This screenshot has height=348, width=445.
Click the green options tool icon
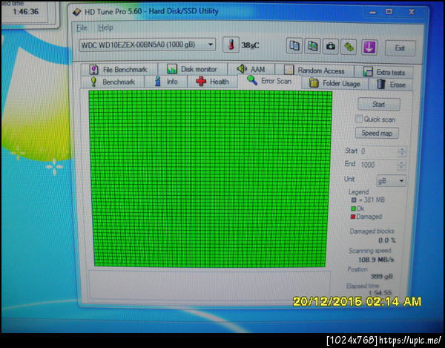click(x=349, y=47)
